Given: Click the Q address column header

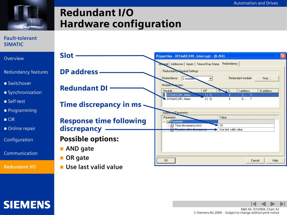Looking at the screenshot, I should point(268,91).
